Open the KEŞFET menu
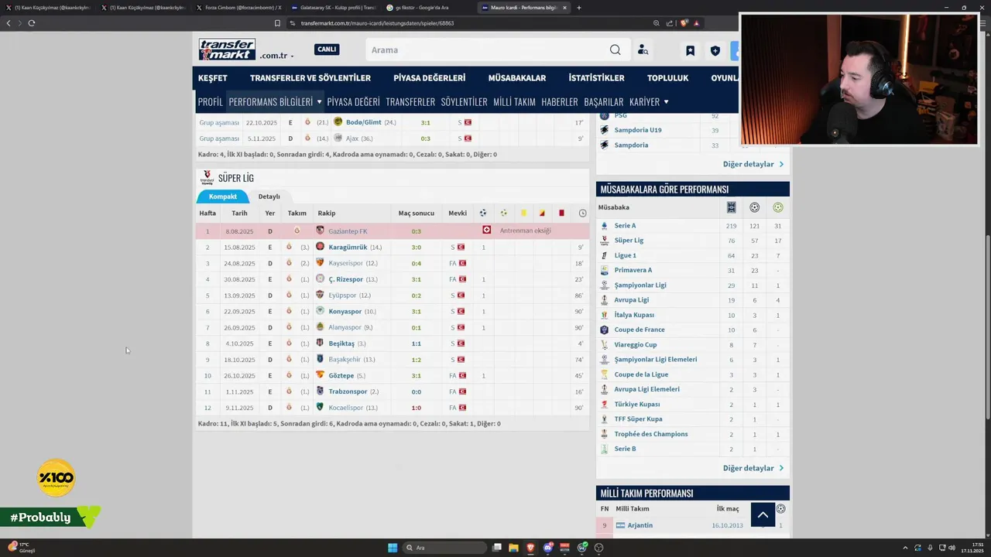Viewport: 991px width, 557px height. [213, 78]
